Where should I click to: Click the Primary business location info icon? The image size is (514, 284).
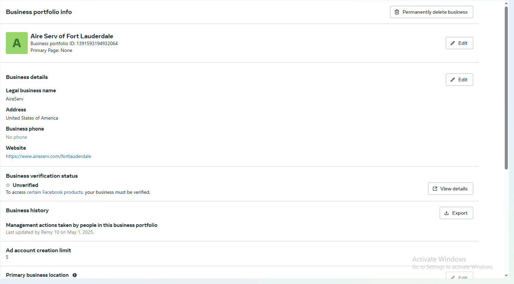click(75, 275)
